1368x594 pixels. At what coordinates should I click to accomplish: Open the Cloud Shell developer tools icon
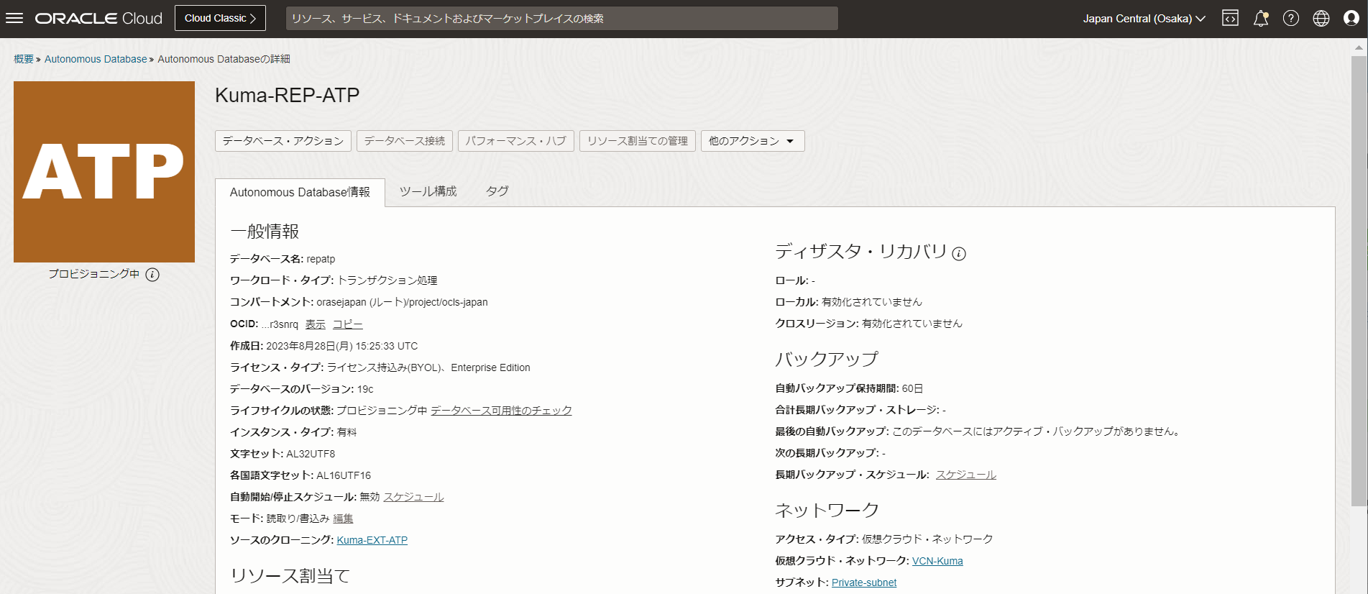(x=1230, y=19)
